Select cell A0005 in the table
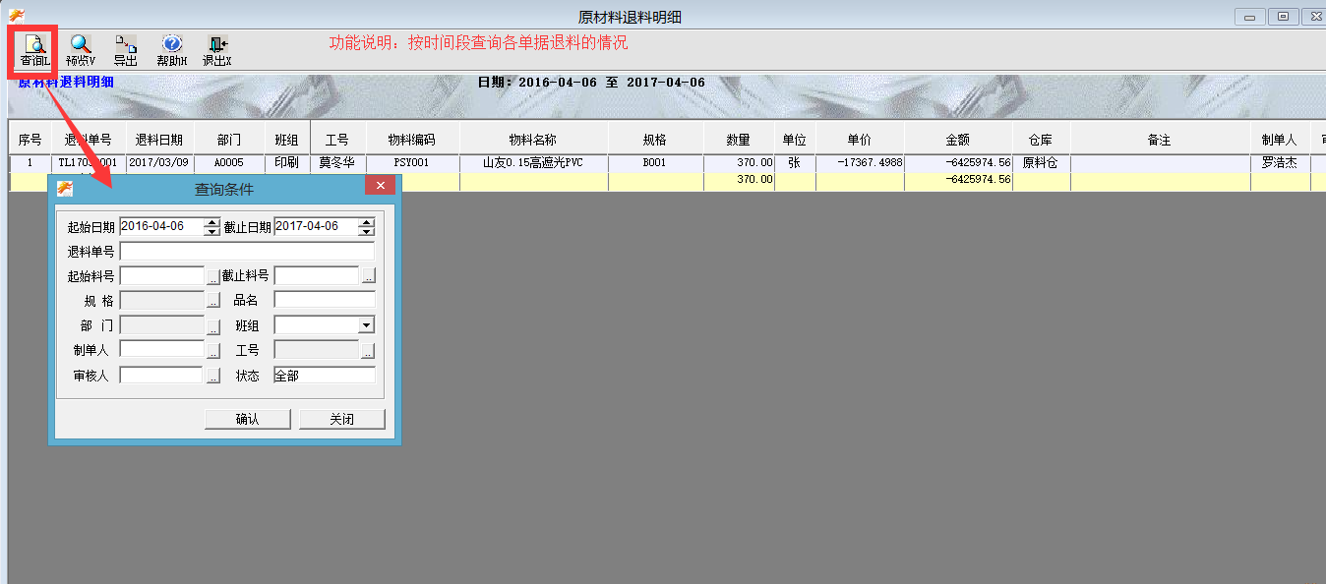The image size is (1326, 584). tap(228, 163)
